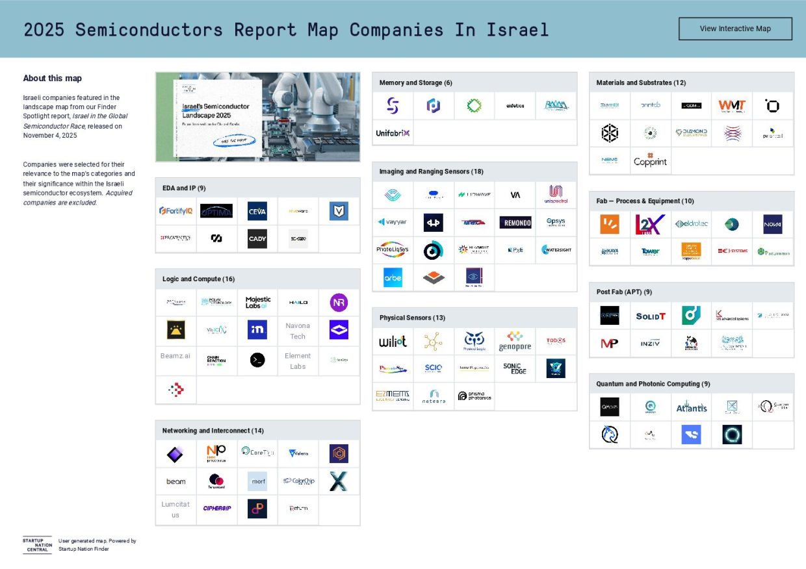The width and height of the screenshot is (806, 569).
Task: Click the Startup Nation Central logo
Action: (37, 545)
